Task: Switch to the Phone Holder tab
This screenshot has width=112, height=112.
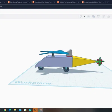Action: (x=93, y=2)
